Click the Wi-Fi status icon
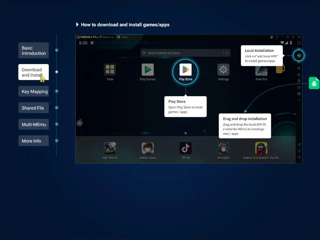This screenshot has width=320, height=240. [x=282, y=42]
